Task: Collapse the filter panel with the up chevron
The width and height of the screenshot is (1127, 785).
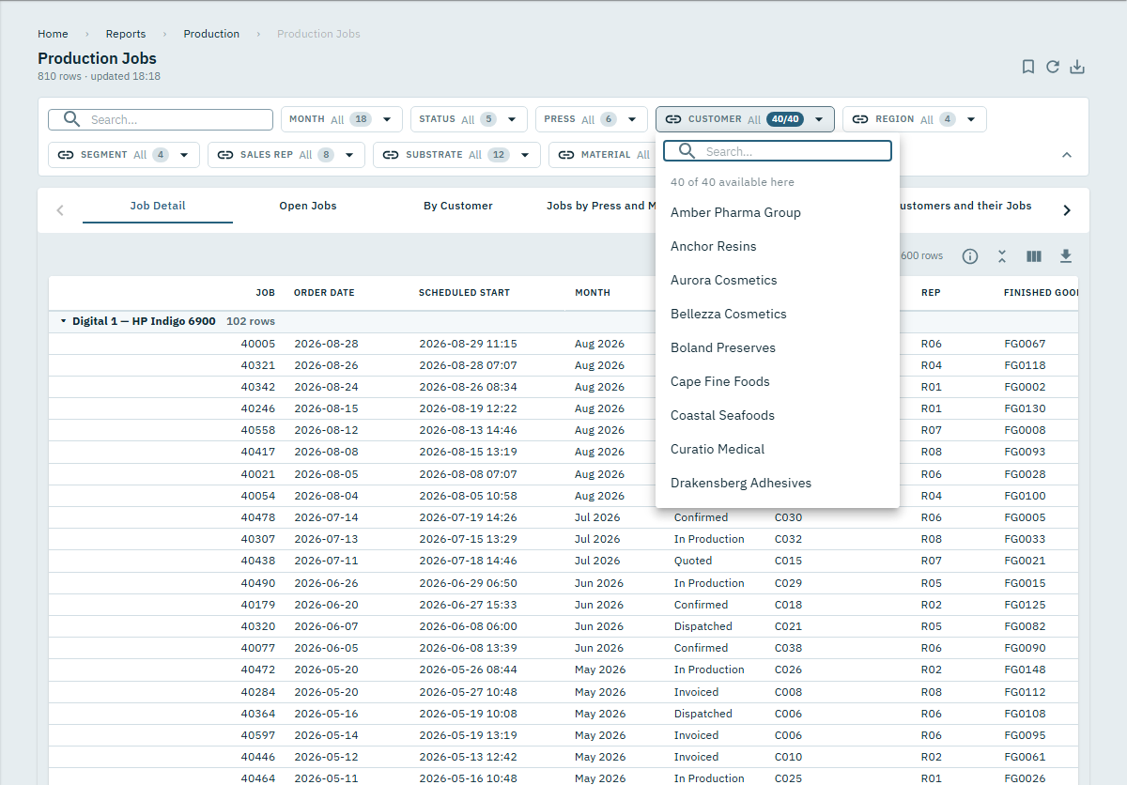Action: (x=1067, y=155)
